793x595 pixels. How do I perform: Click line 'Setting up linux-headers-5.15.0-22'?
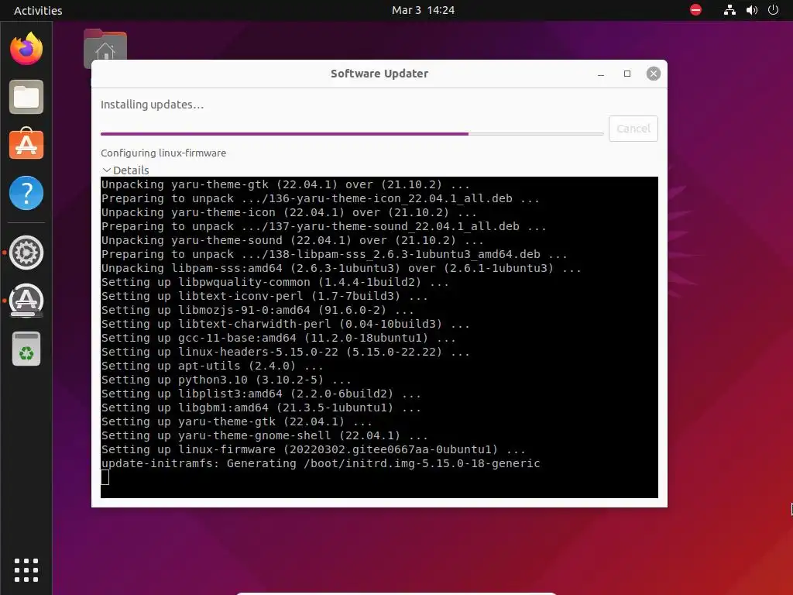pos(285,352)
